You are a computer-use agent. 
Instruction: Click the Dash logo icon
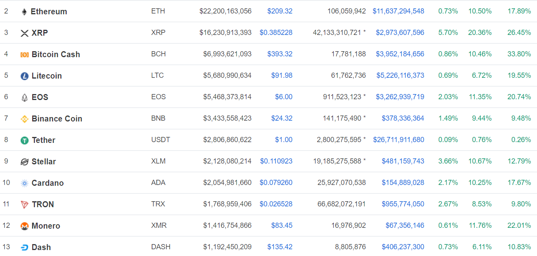click(x=24, y=247)
